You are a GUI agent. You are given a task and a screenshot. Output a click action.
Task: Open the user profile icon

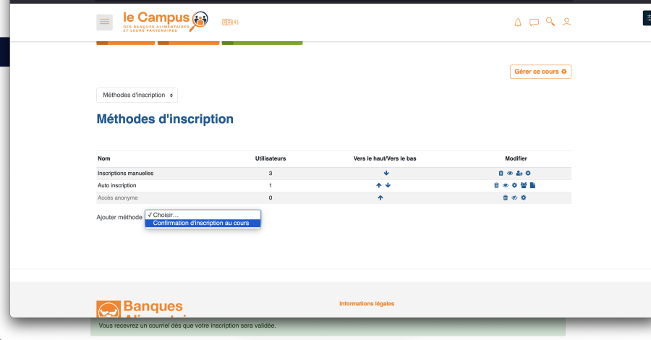(567, 22)
